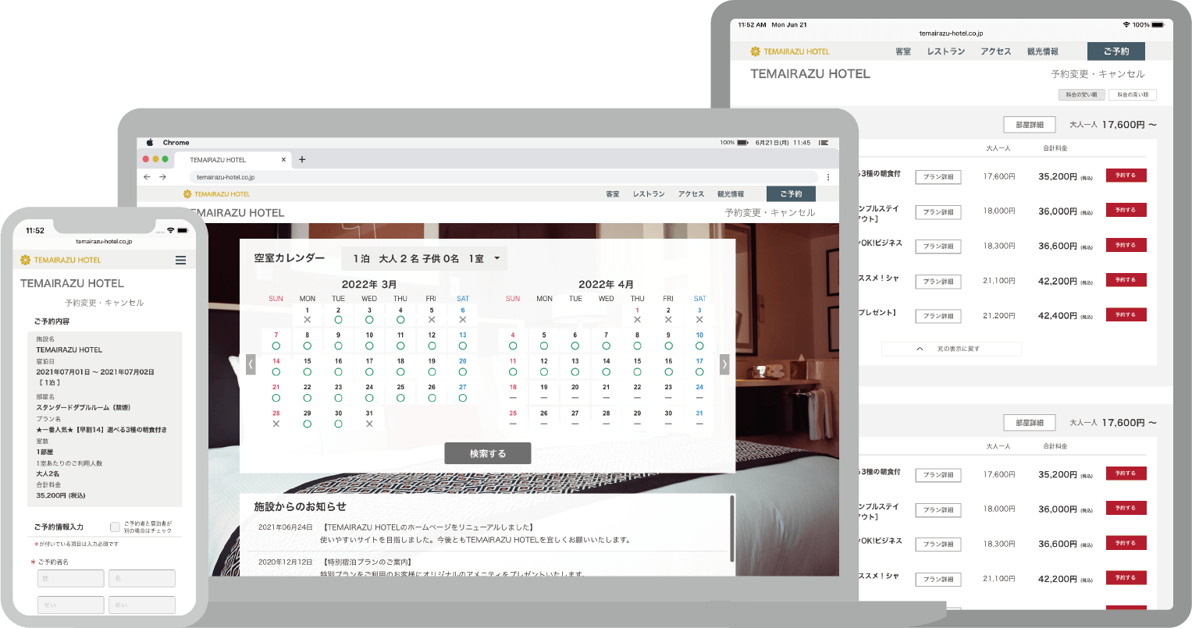The width and height of the screenshot is (1192, 628).
Task: Click the laptop menu bar battery icon
Action: [742, 143]
